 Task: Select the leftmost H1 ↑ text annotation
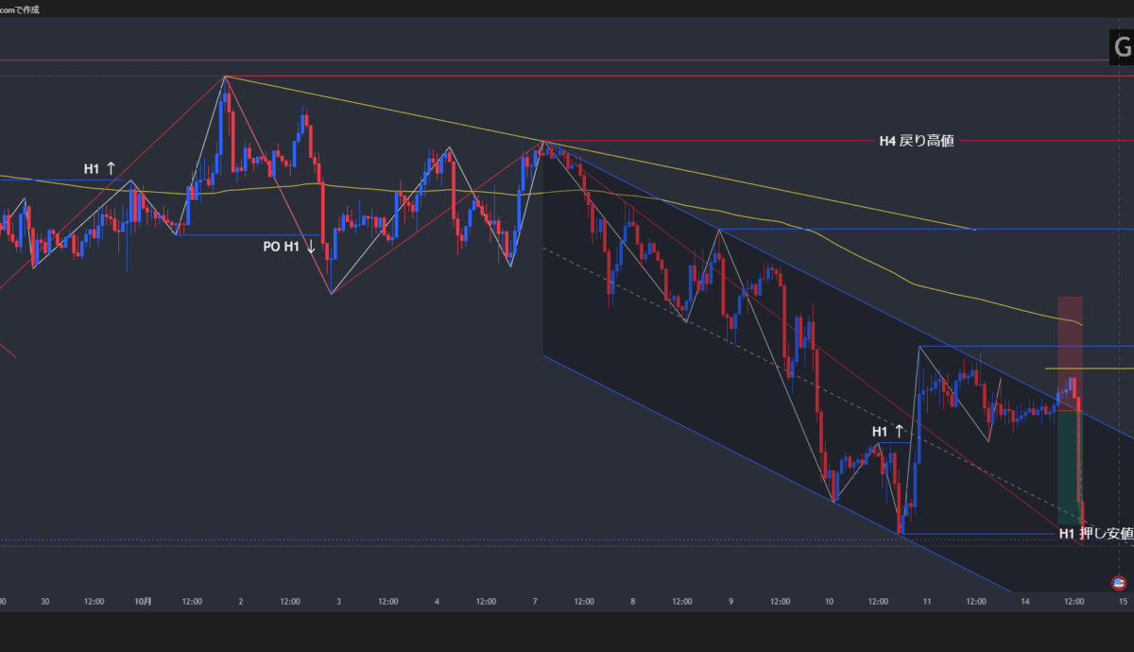click(99, 169)
